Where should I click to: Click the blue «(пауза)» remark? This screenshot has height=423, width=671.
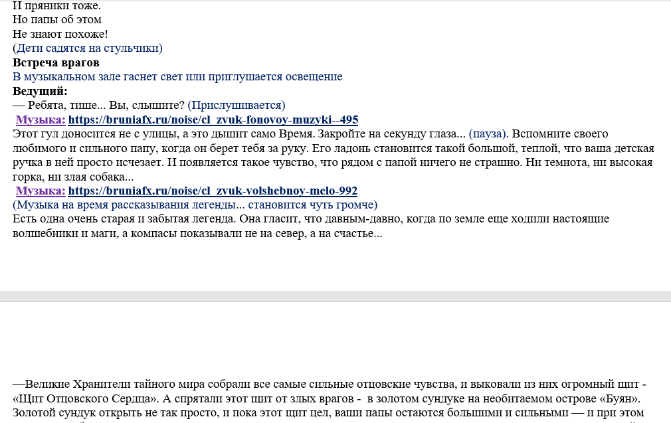click(489, 134)
